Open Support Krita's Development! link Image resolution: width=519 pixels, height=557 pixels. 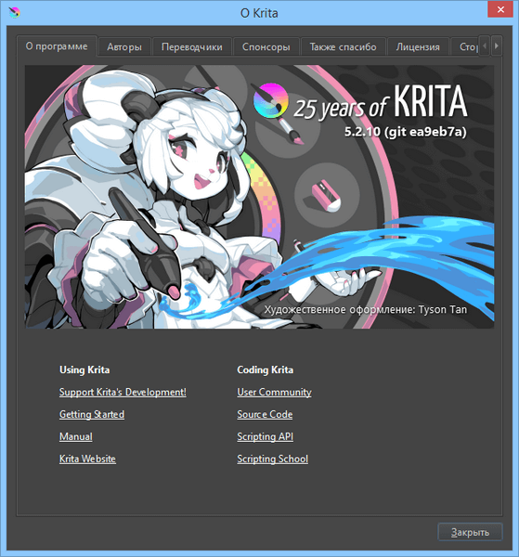[x=123, y=392]
